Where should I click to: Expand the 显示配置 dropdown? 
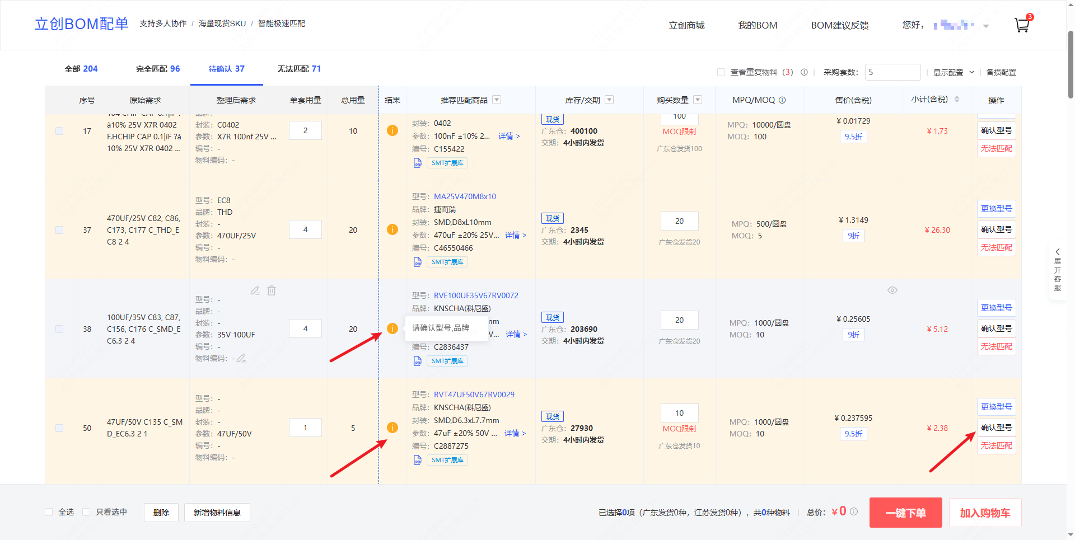pos(954,72)
